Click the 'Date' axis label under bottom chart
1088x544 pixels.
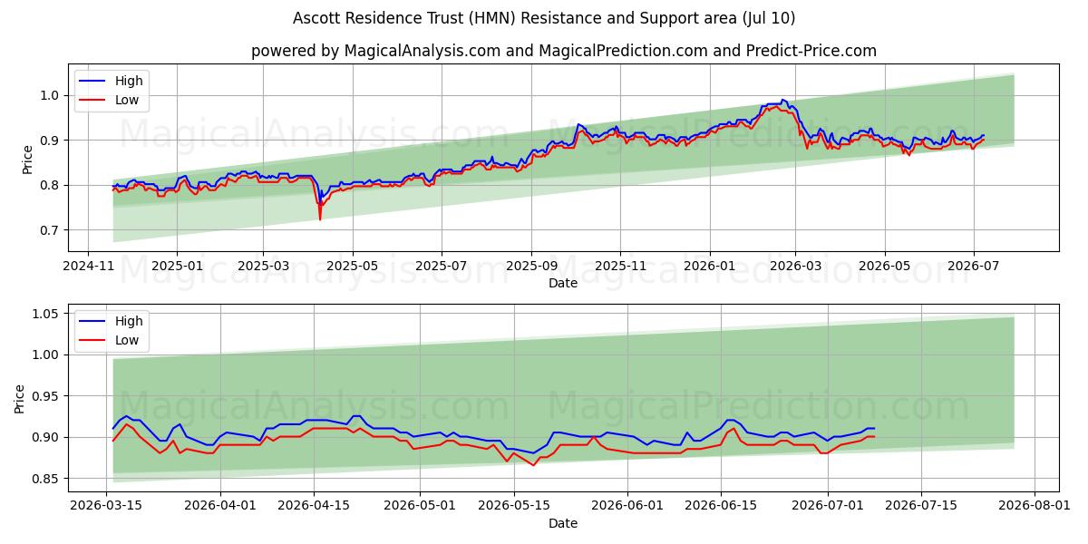563,524
